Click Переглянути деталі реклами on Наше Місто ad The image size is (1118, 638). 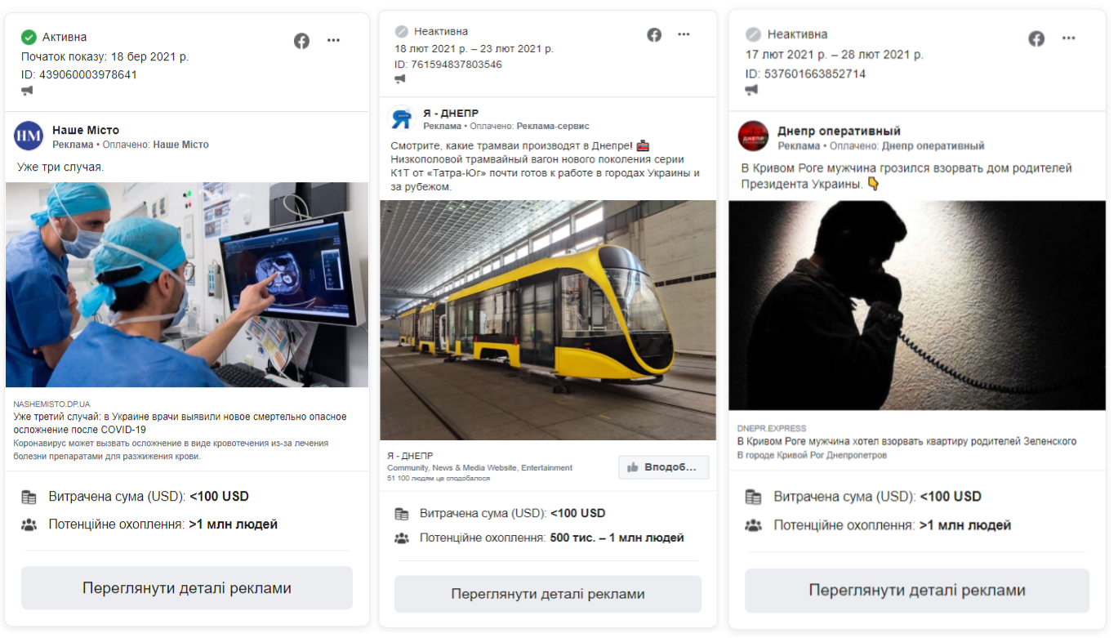187,588
